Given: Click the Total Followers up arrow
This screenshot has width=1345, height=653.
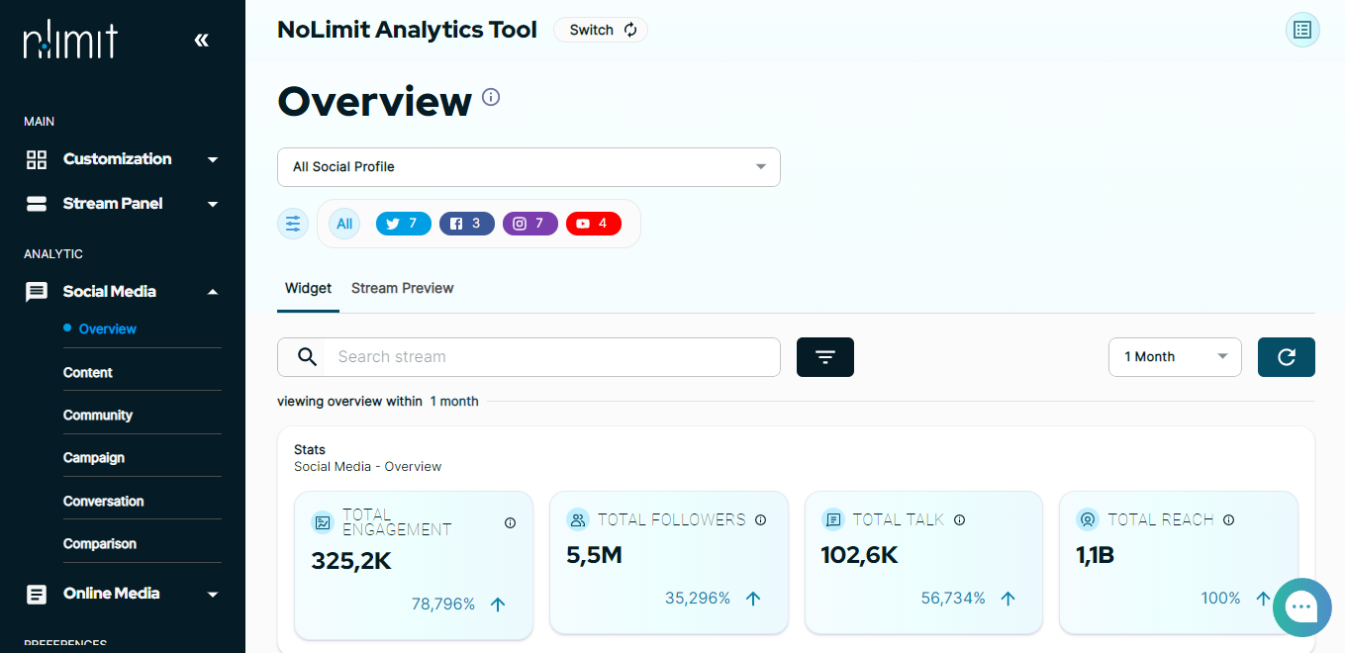Looking at the screenshot, I should [753, 599].
